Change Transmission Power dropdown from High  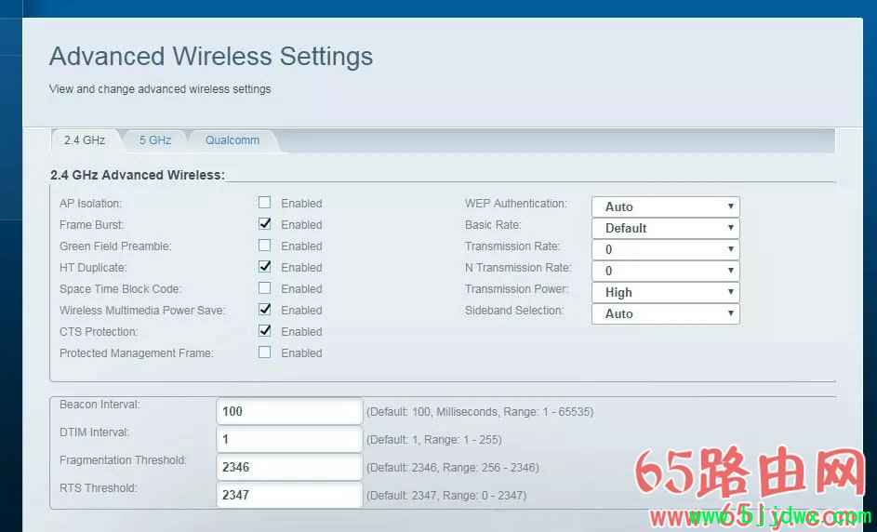click(x=665, y=292)
